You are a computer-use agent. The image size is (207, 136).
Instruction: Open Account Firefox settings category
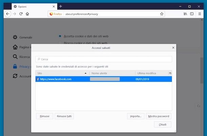tap(22, 76)
